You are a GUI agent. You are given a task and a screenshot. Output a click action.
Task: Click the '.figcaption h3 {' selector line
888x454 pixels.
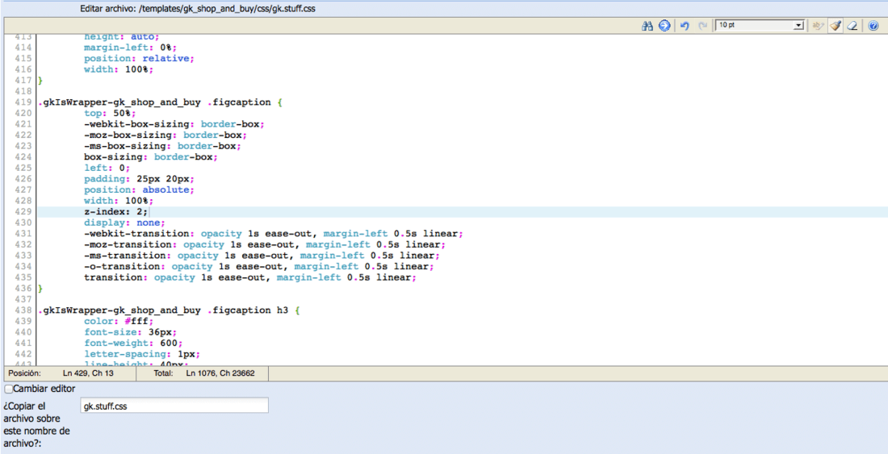(x=168, y=310)
